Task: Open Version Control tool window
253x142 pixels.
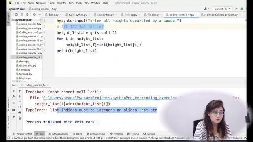Action: point(23,134)
